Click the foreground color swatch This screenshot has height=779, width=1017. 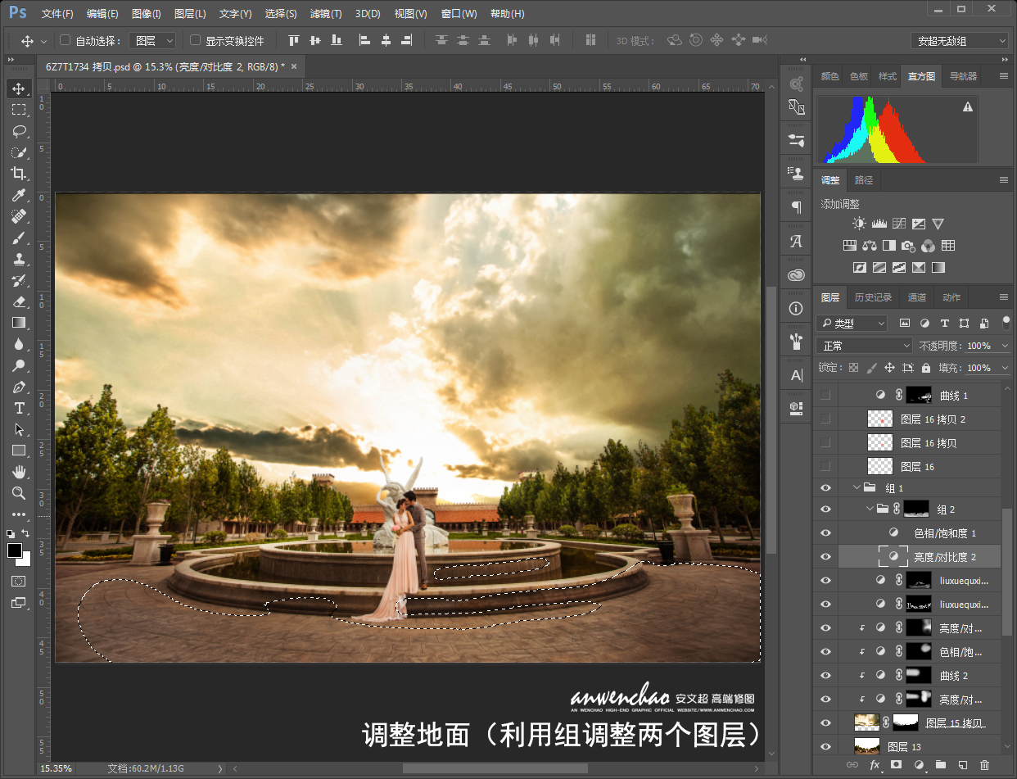tap(15, 550)
